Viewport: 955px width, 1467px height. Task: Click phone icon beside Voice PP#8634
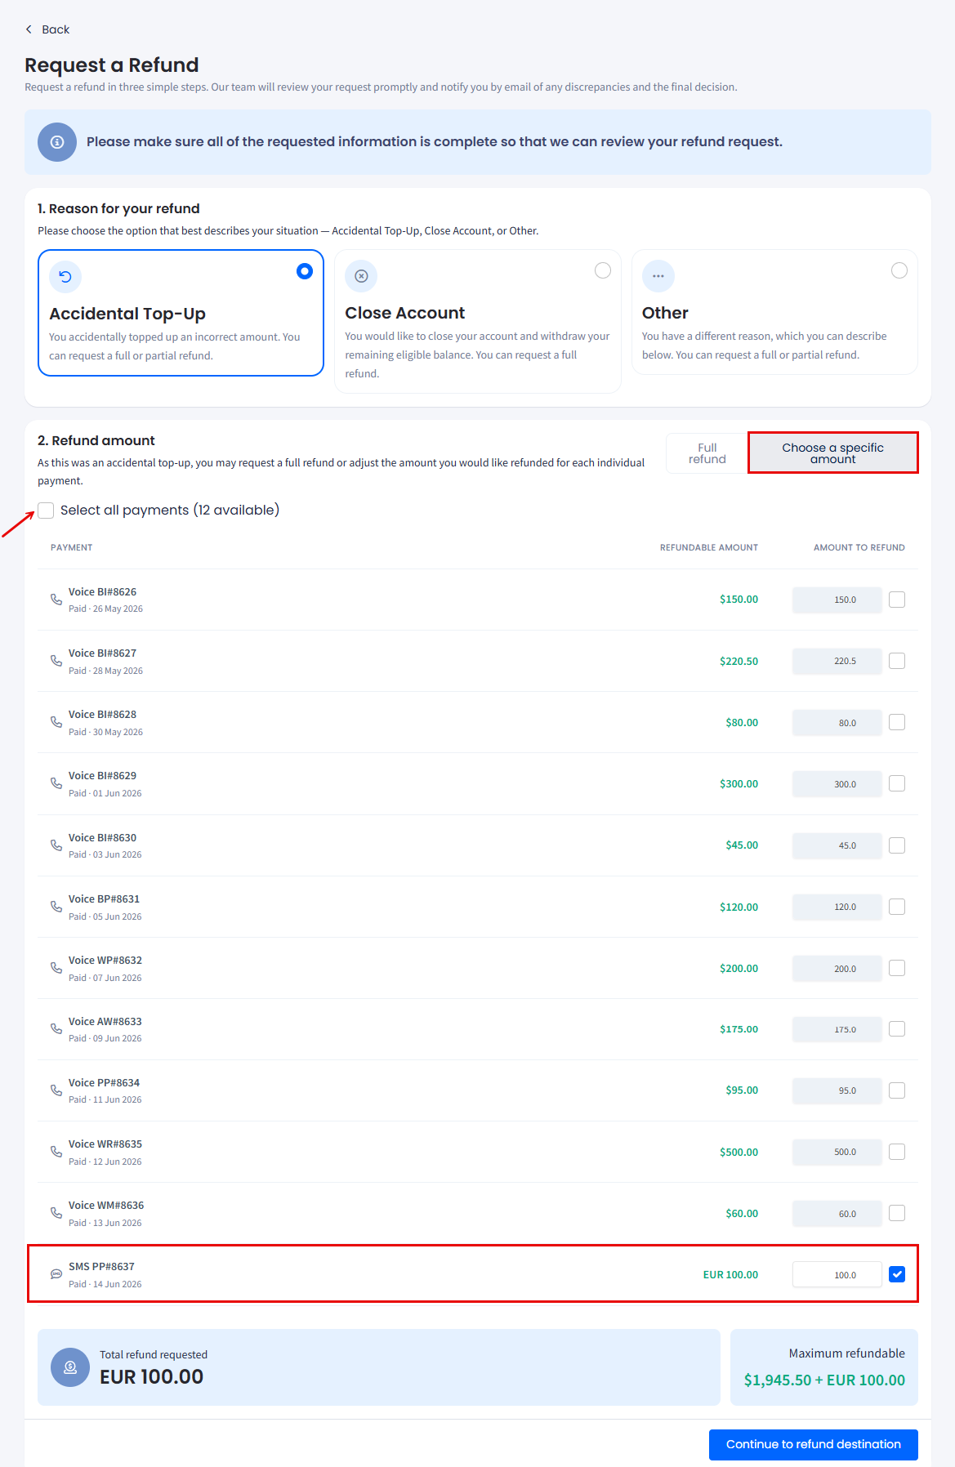pos(56,1090)
